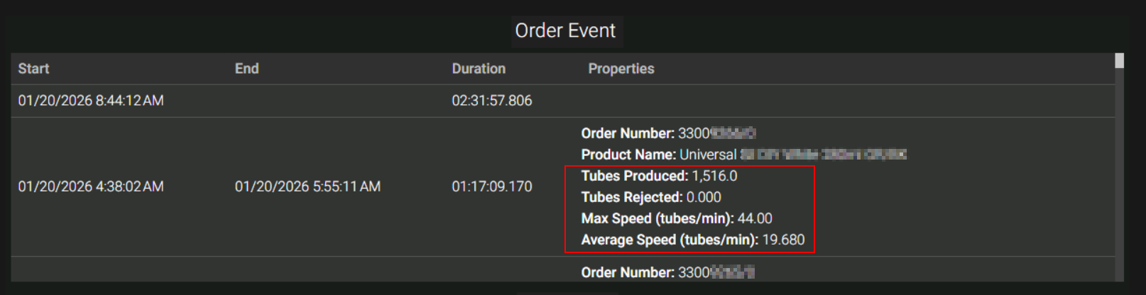Image resolution: width=1146 pixels, height=295 pixels.
Task: Click the 4:38:02 AM start time cell
Action: point(91,187)
